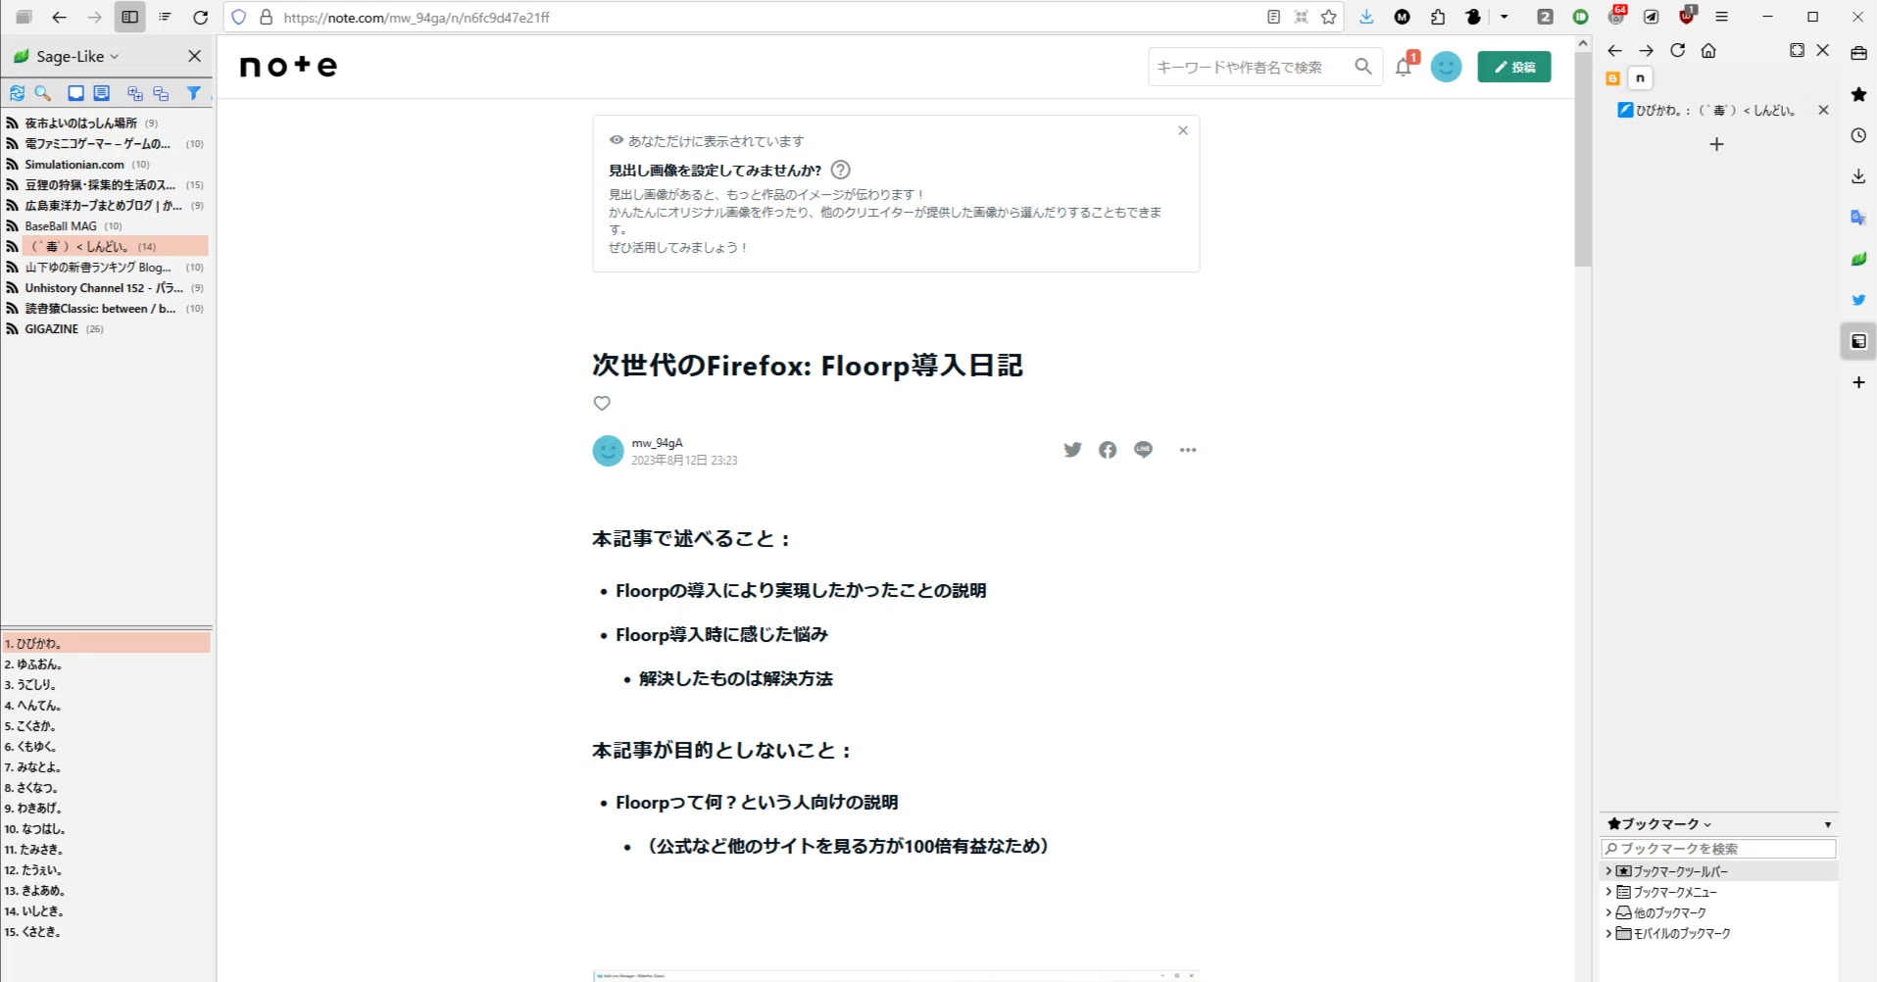The image size is (1877, 982).
Task: Toggle the Sage-Like feed filter funnel
Action: pyautogui.click(x=194, y=93)
